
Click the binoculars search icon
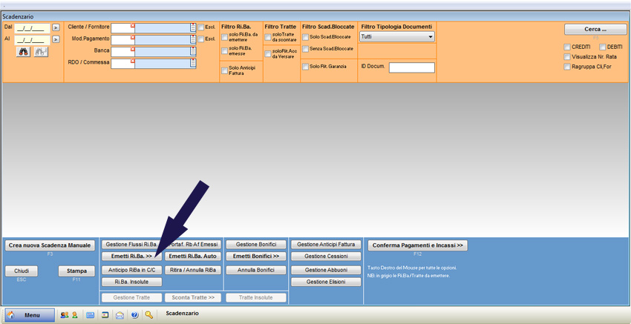point(24,52)
